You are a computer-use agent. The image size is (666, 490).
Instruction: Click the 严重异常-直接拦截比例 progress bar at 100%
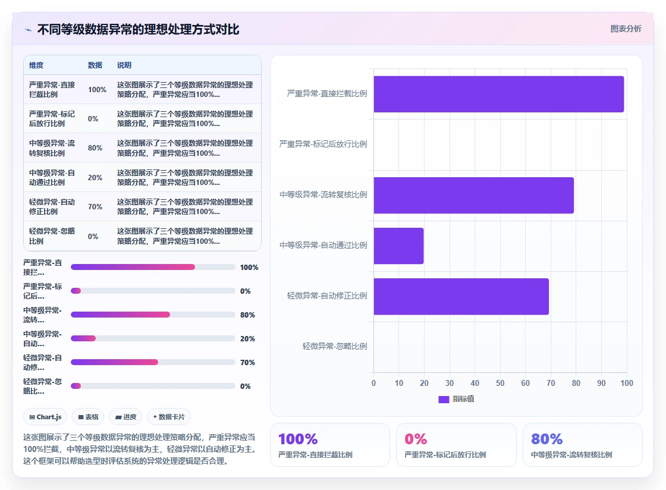(x=153, y=267)
